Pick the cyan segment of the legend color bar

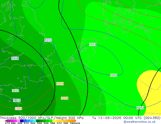coord(35,121)
